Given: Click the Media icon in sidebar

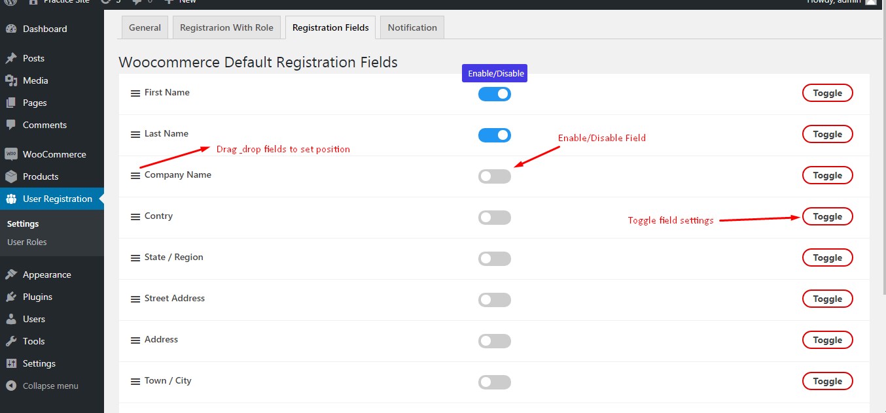Looking at the screenshot, I should tap(11, 80).
